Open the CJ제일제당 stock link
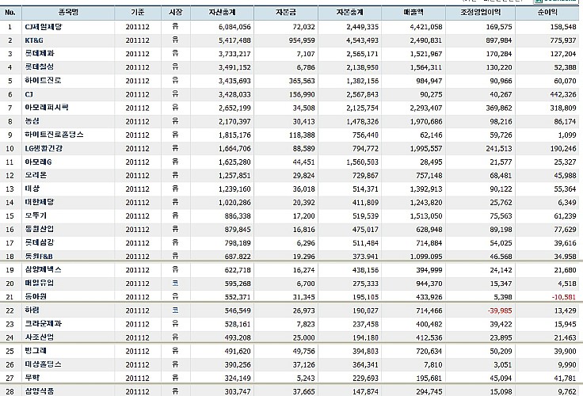The width and height of the screenshot is (583, 396). [44, 27]
